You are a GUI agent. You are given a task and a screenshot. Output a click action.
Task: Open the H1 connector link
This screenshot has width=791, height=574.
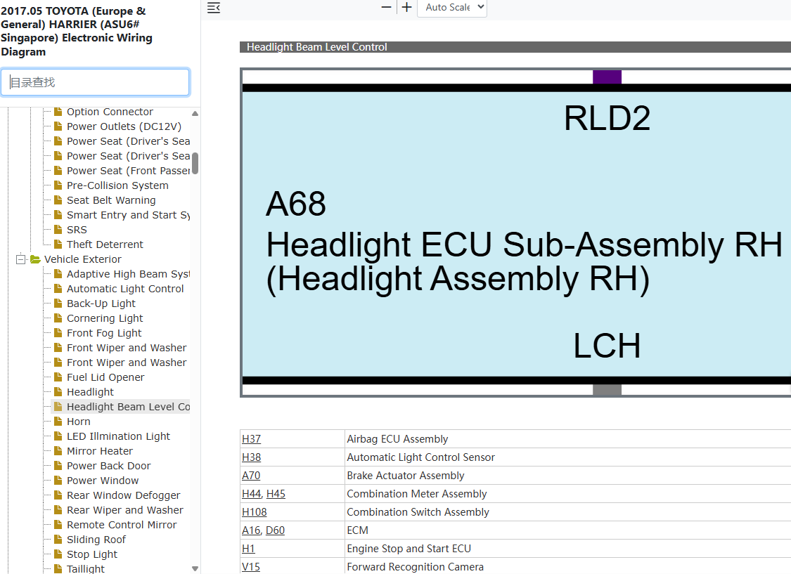(x=248, y=548)
